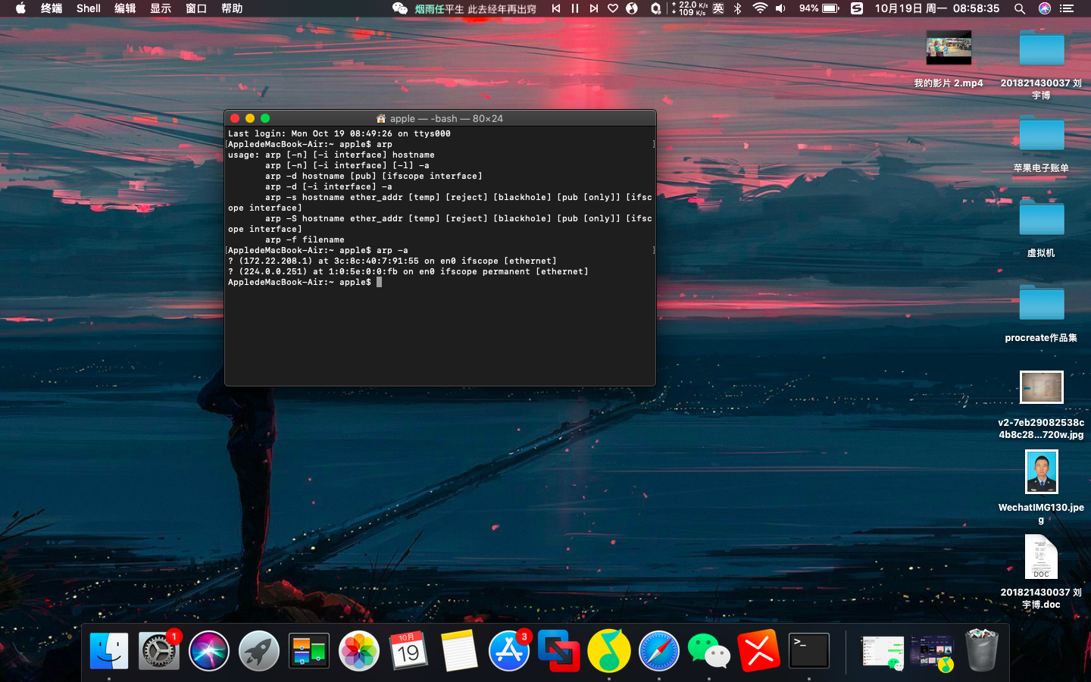1091x682 pixels.
Task: Click the Spotlight search icon
Action: [x=1020, y=8]
